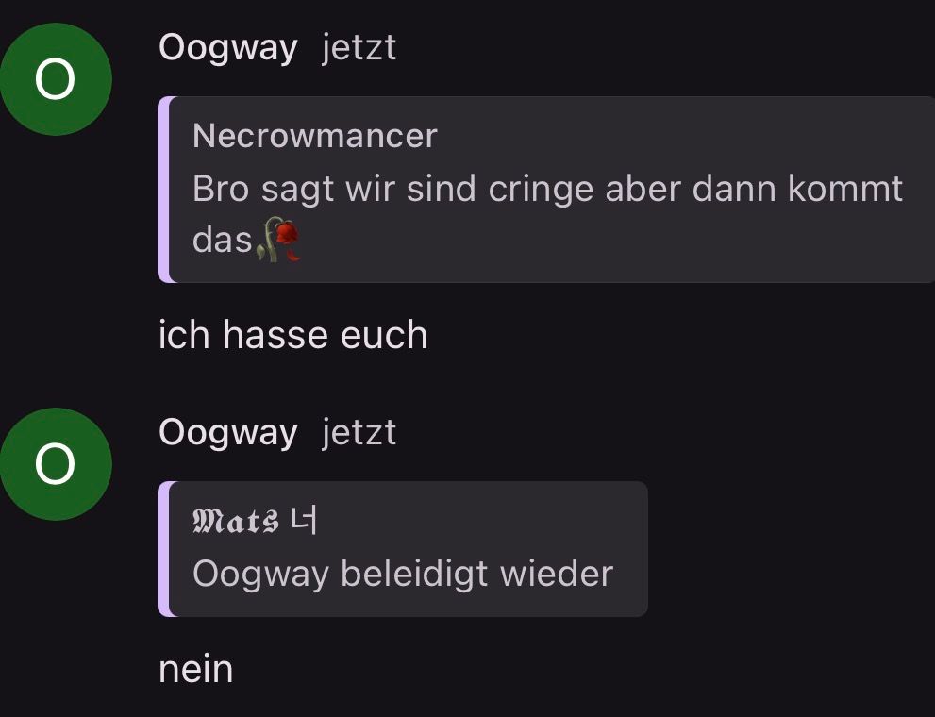The height and width of the screenshot is (717, 935).
Task: Open the second green Oogway avatar
Action: 56,464
